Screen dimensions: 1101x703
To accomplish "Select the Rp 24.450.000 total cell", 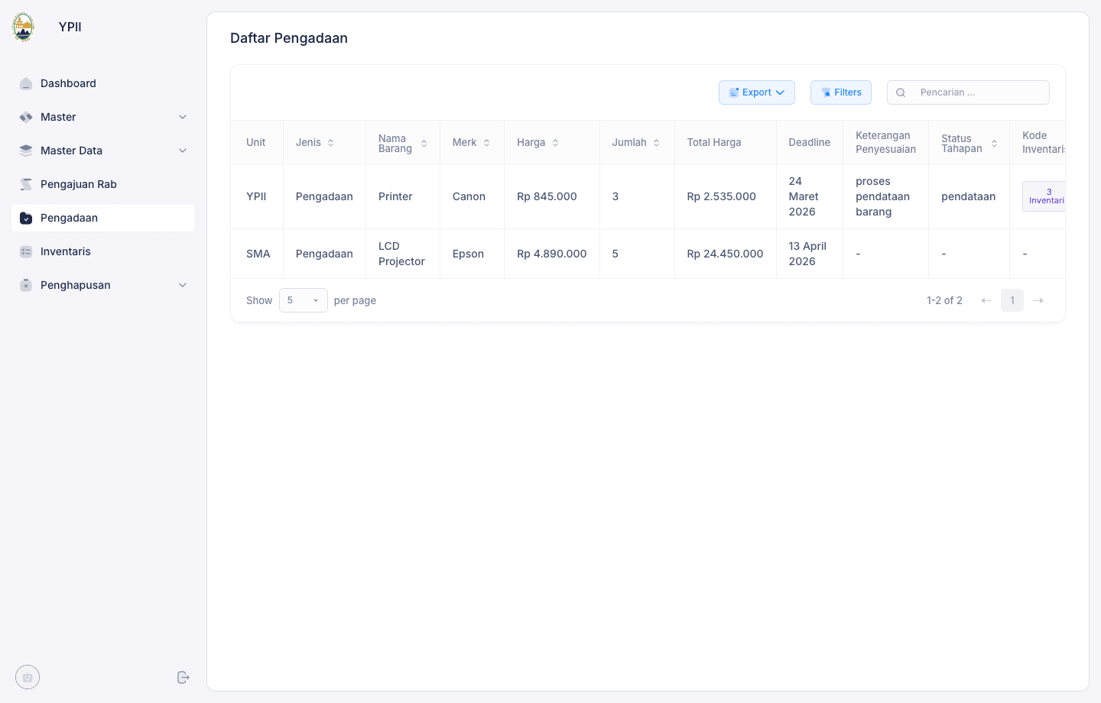I will point(725,254).
